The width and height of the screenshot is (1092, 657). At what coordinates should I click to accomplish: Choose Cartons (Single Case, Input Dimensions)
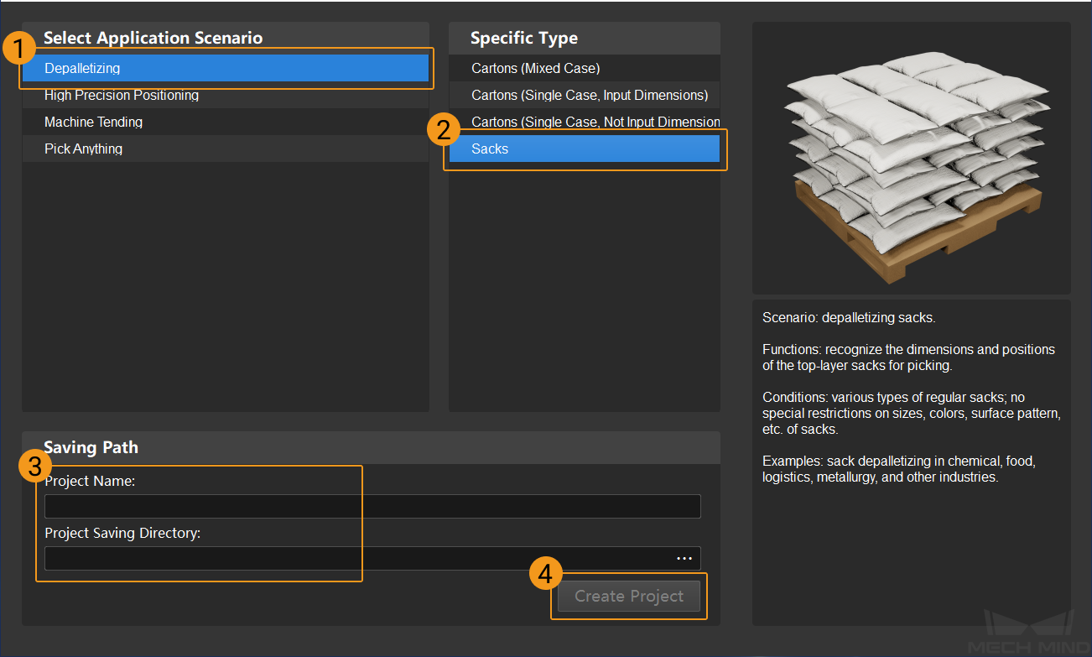(x=584, y=95)
